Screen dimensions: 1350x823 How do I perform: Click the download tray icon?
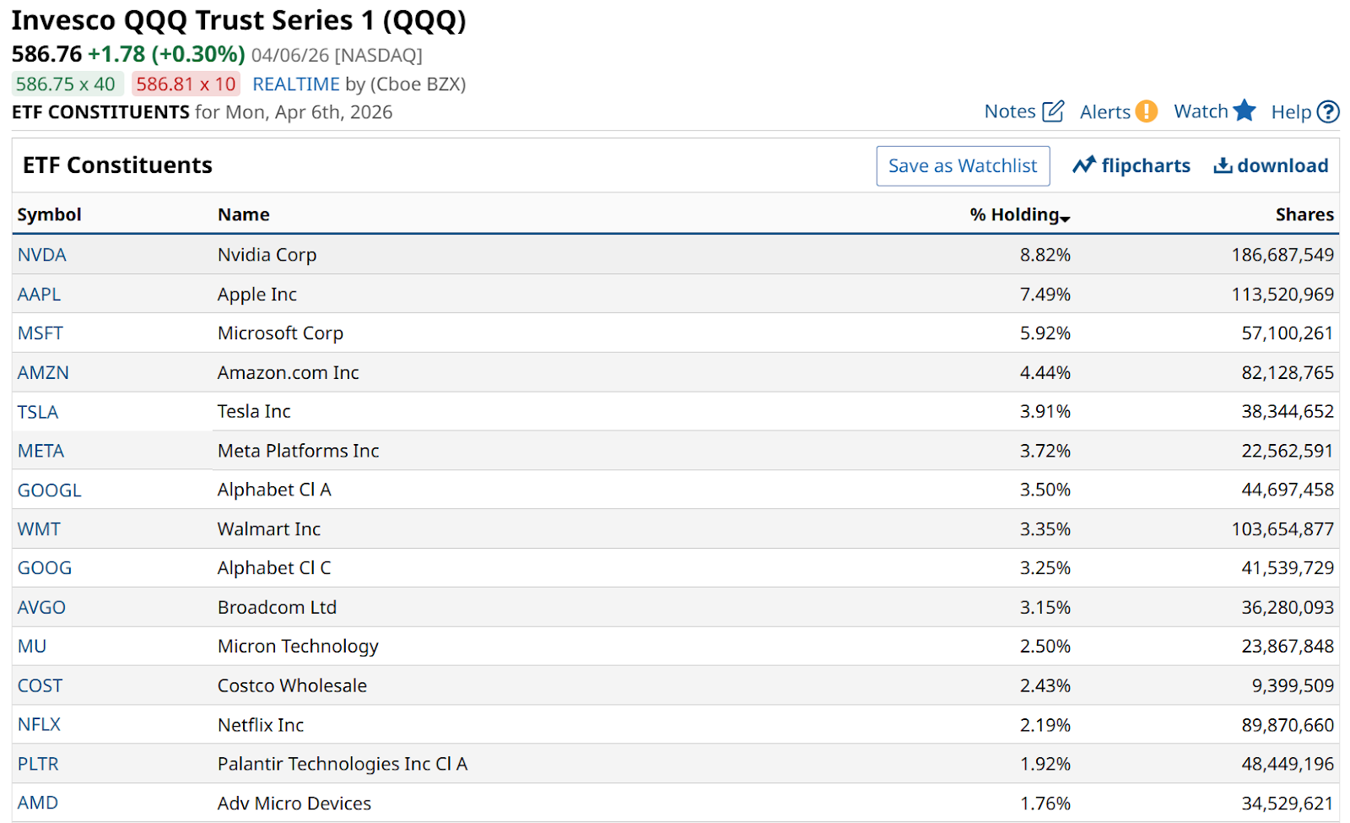[1223, 165]
